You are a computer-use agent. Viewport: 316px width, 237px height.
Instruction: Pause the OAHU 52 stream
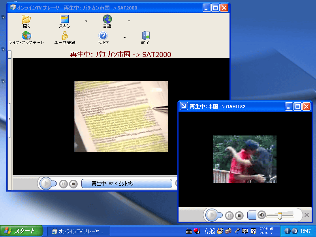229,216
